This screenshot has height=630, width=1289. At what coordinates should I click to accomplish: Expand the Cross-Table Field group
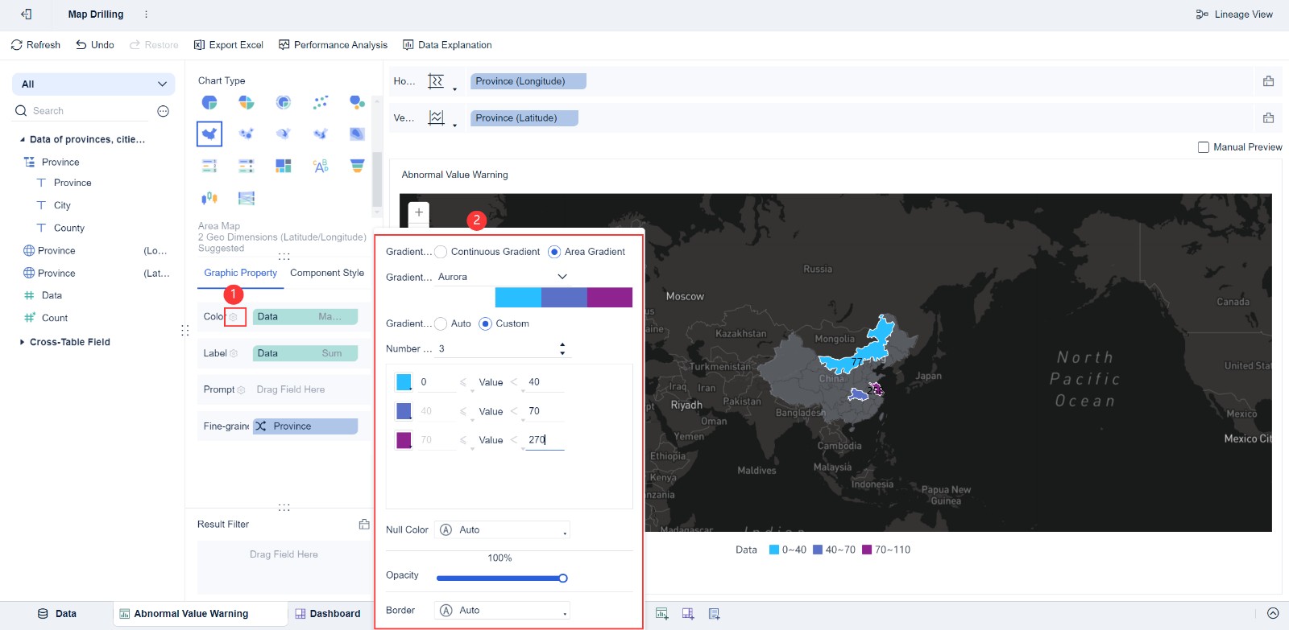(22, 342)
